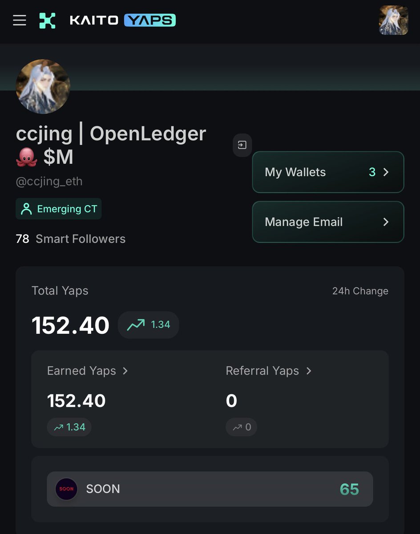Click the trend arrow icon in Total Yaps change
The width and height of the screenshot is (420, 534).
pos(136,325)
